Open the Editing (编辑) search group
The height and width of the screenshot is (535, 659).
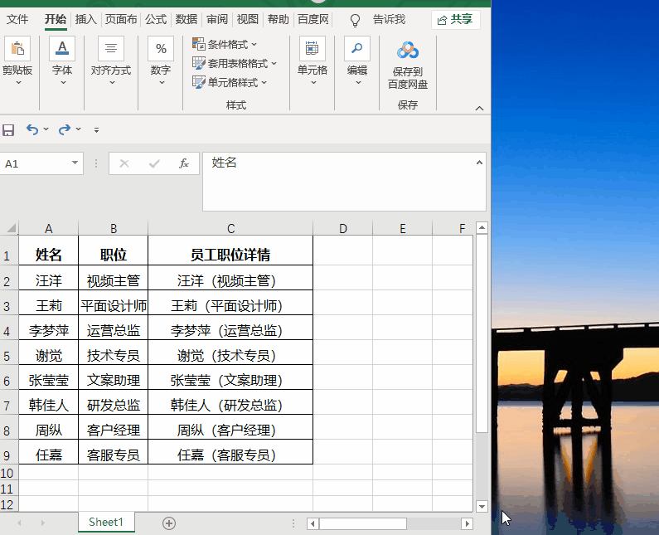tap(357, 61)
